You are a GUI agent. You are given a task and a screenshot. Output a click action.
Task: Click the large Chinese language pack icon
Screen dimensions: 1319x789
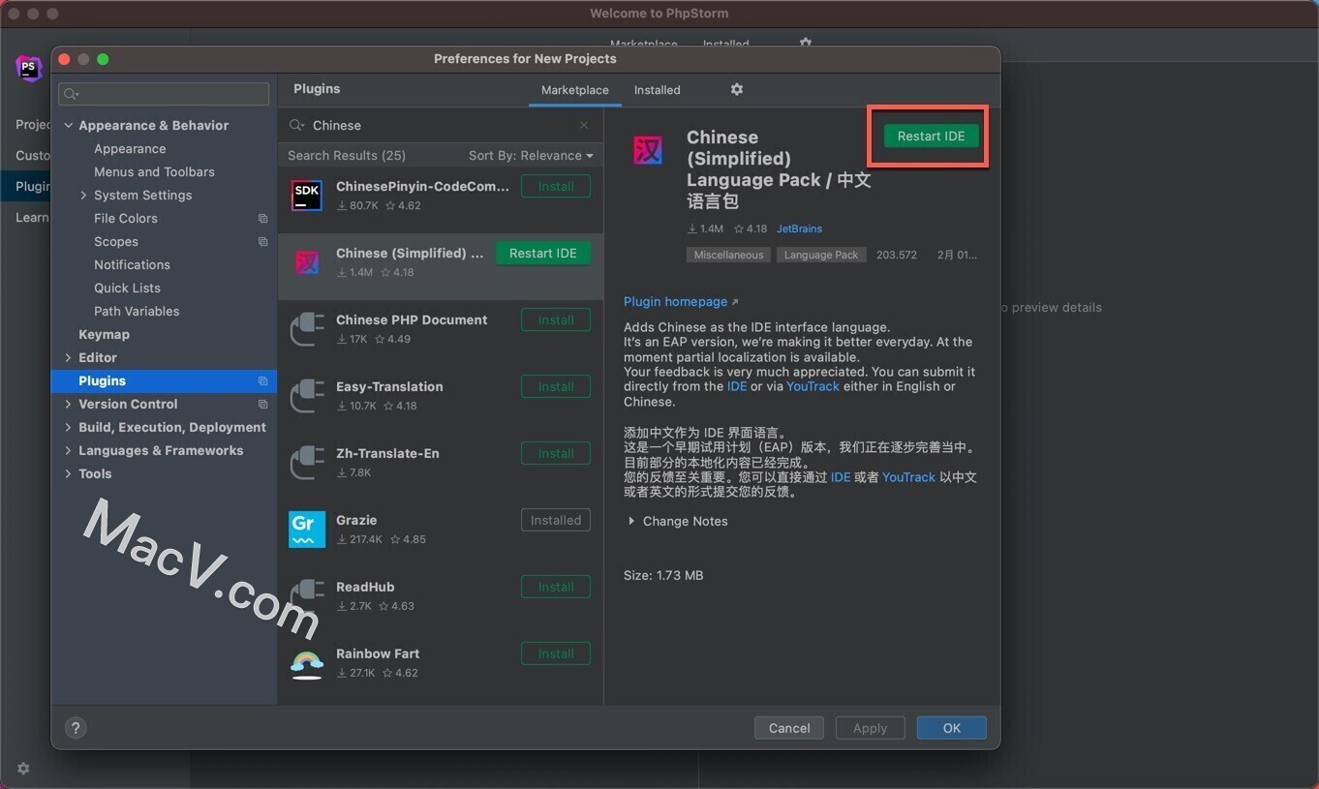click(x=648, y=150)
